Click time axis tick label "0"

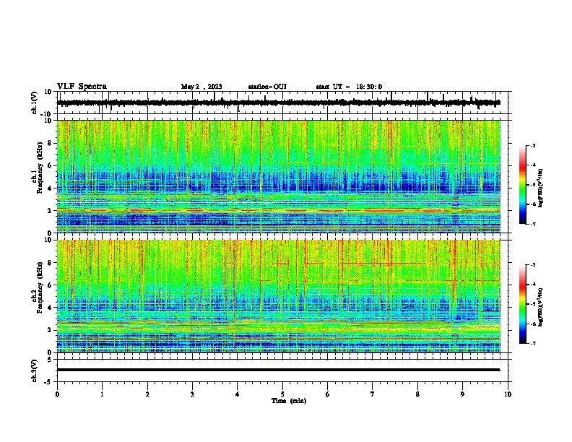pos(57,394)
